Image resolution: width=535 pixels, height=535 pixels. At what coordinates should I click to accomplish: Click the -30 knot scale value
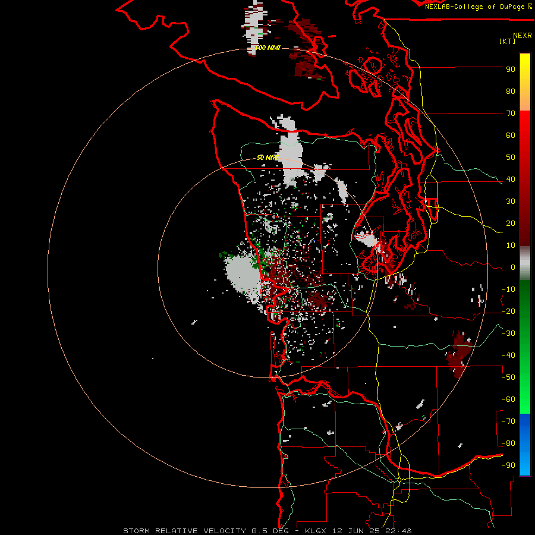pos(508,333)
